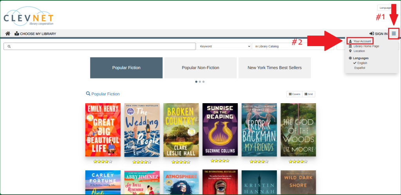Click the first carousel pagination dot
The image size is (401, 195).
197,82
